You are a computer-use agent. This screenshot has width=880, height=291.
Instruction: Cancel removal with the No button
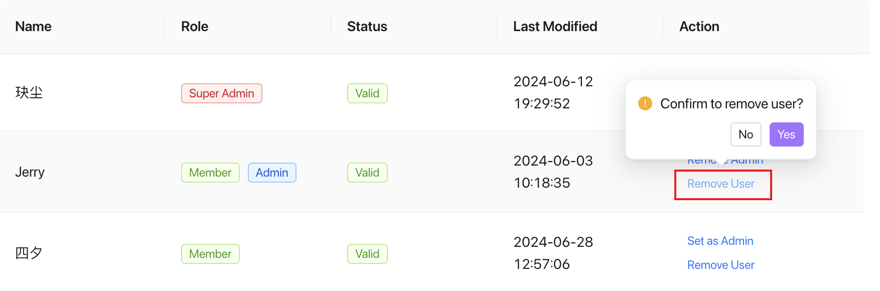point(746,134)
